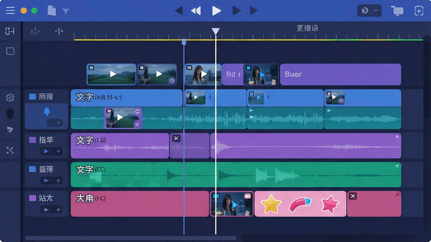
Task: Select the empty square icon in left sidebar
Action: 10,51
